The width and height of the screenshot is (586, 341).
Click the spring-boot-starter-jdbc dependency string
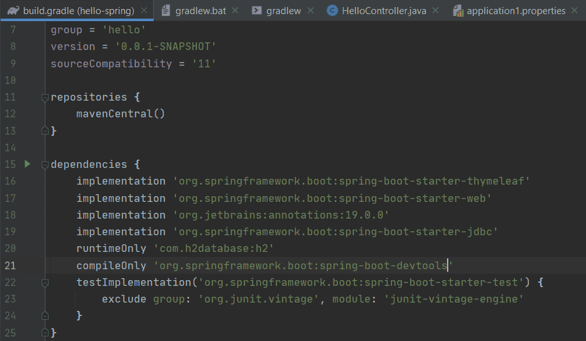point(335,232)
